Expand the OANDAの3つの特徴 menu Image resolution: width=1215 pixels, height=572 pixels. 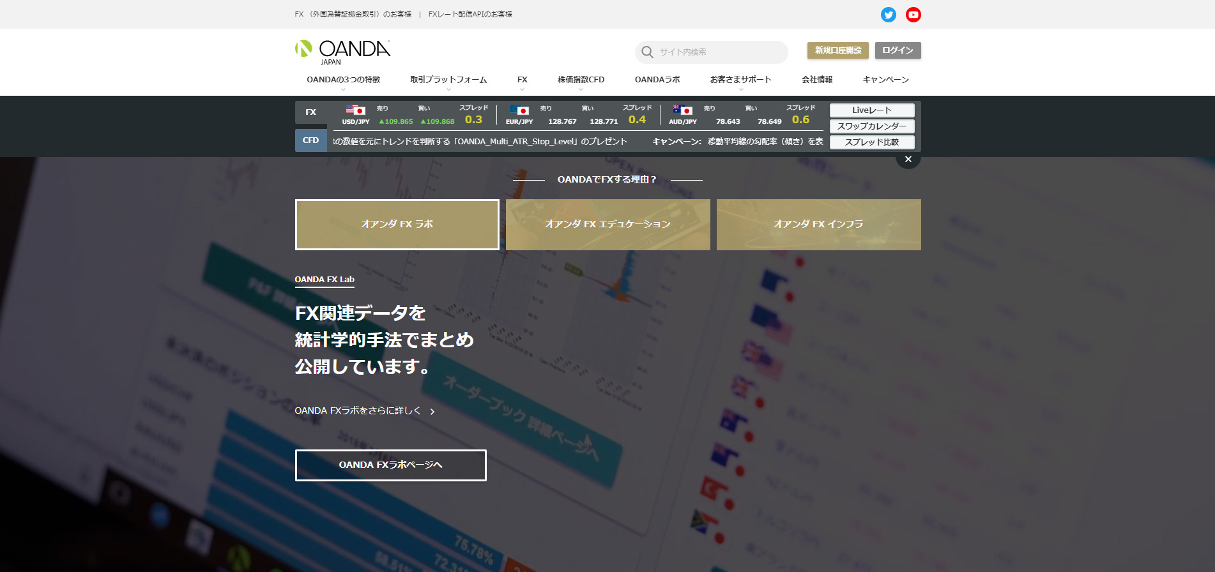pos(343,80)
